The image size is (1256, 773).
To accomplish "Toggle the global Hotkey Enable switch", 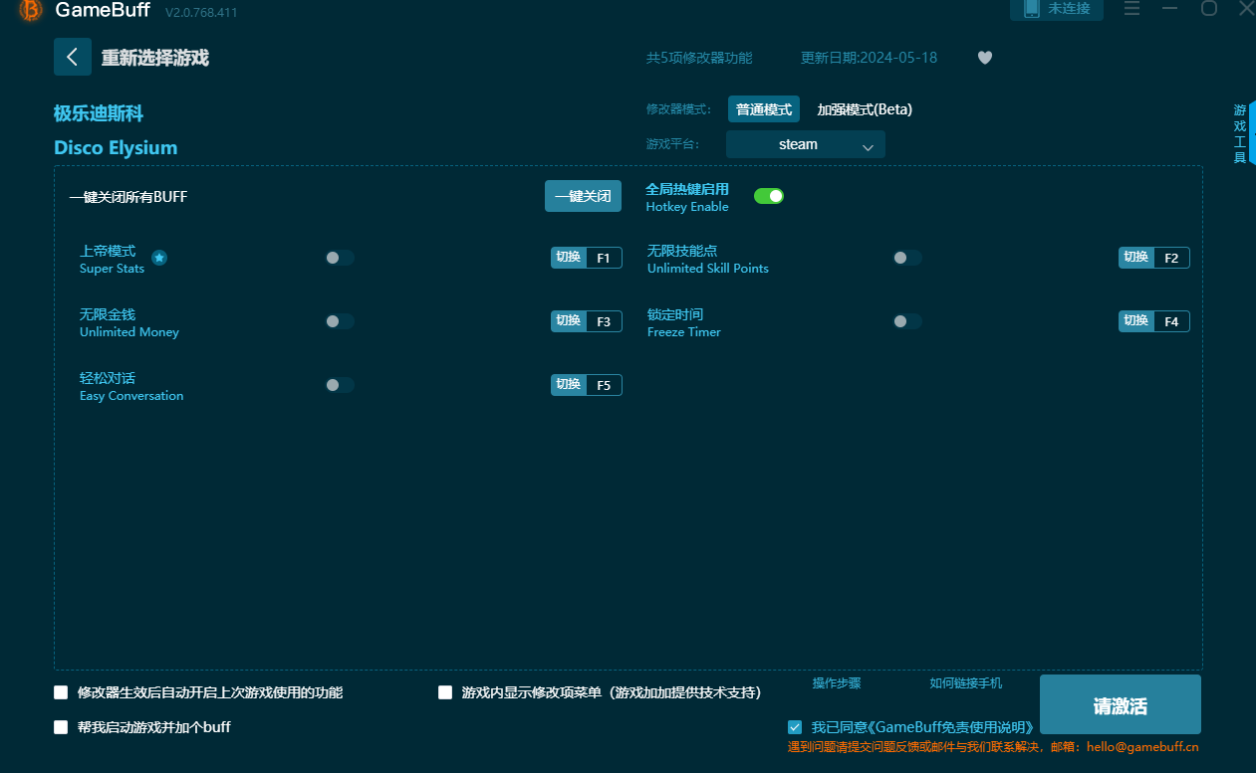I will (769, 196).
